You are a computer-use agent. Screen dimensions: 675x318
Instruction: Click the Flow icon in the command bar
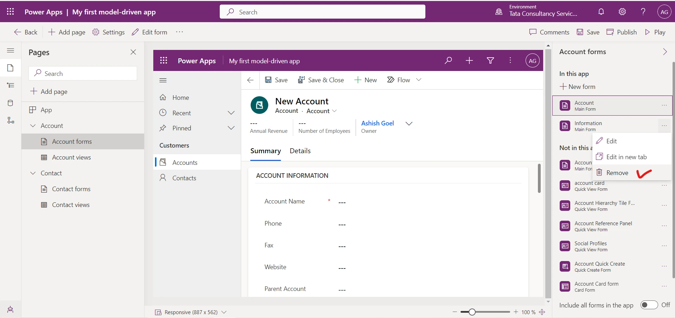391,80
